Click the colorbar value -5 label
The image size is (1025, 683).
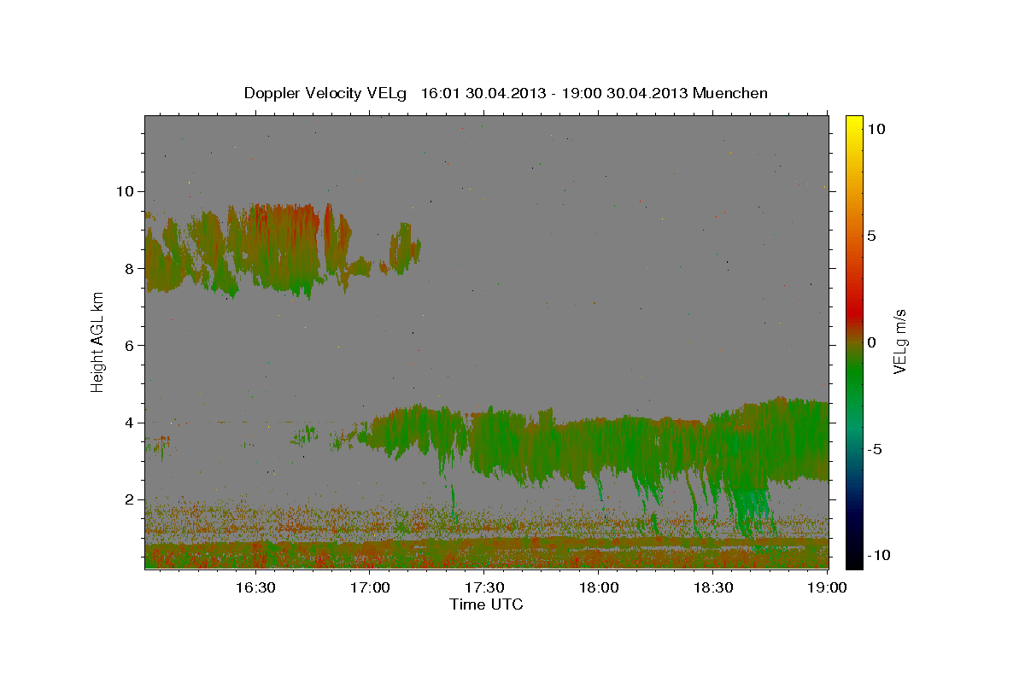pyautogui.click(x=876, y=449)
